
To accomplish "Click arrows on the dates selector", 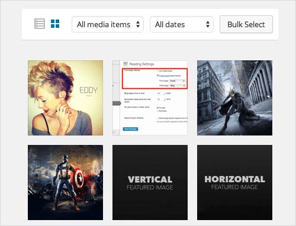I will point(208,24).
